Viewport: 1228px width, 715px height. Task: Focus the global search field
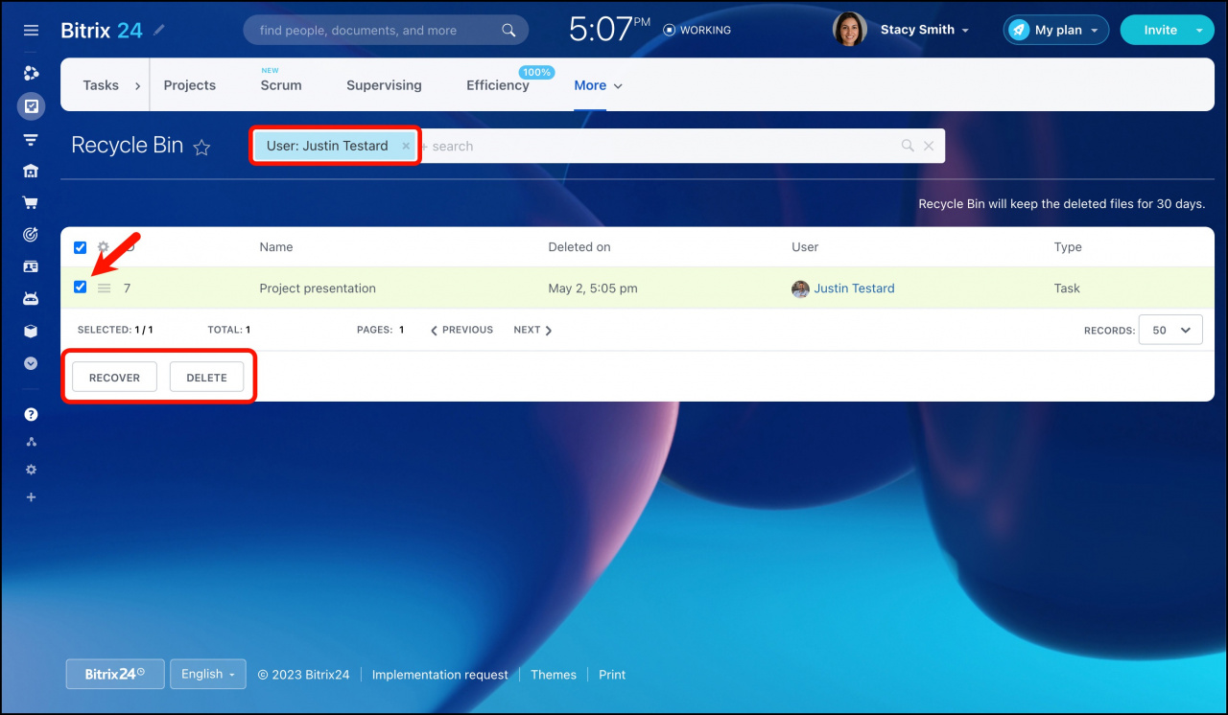386,31
